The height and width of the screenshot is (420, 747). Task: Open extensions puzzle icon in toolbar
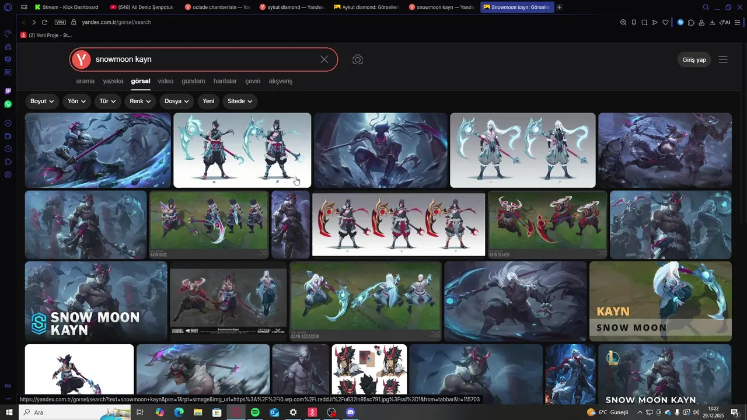691,22
